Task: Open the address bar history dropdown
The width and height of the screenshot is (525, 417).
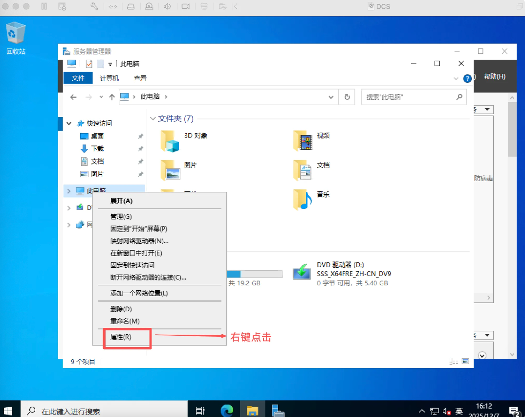Action: [331, 97]
